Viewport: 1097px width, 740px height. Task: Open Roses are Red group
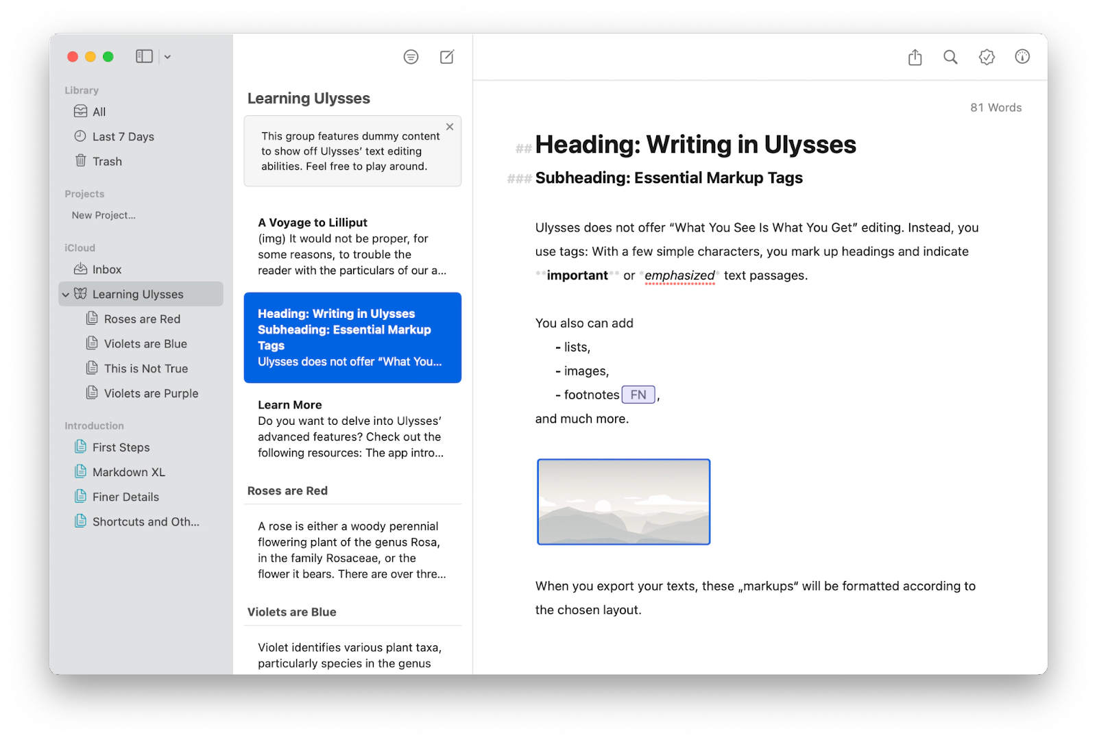(x=141, y=319)
